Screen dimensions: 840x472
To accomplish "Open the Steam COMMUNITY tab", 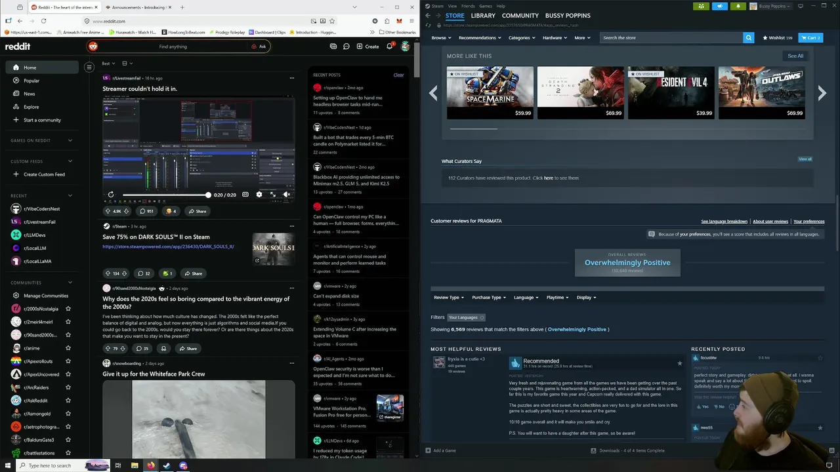I will [x=520, y=16].
